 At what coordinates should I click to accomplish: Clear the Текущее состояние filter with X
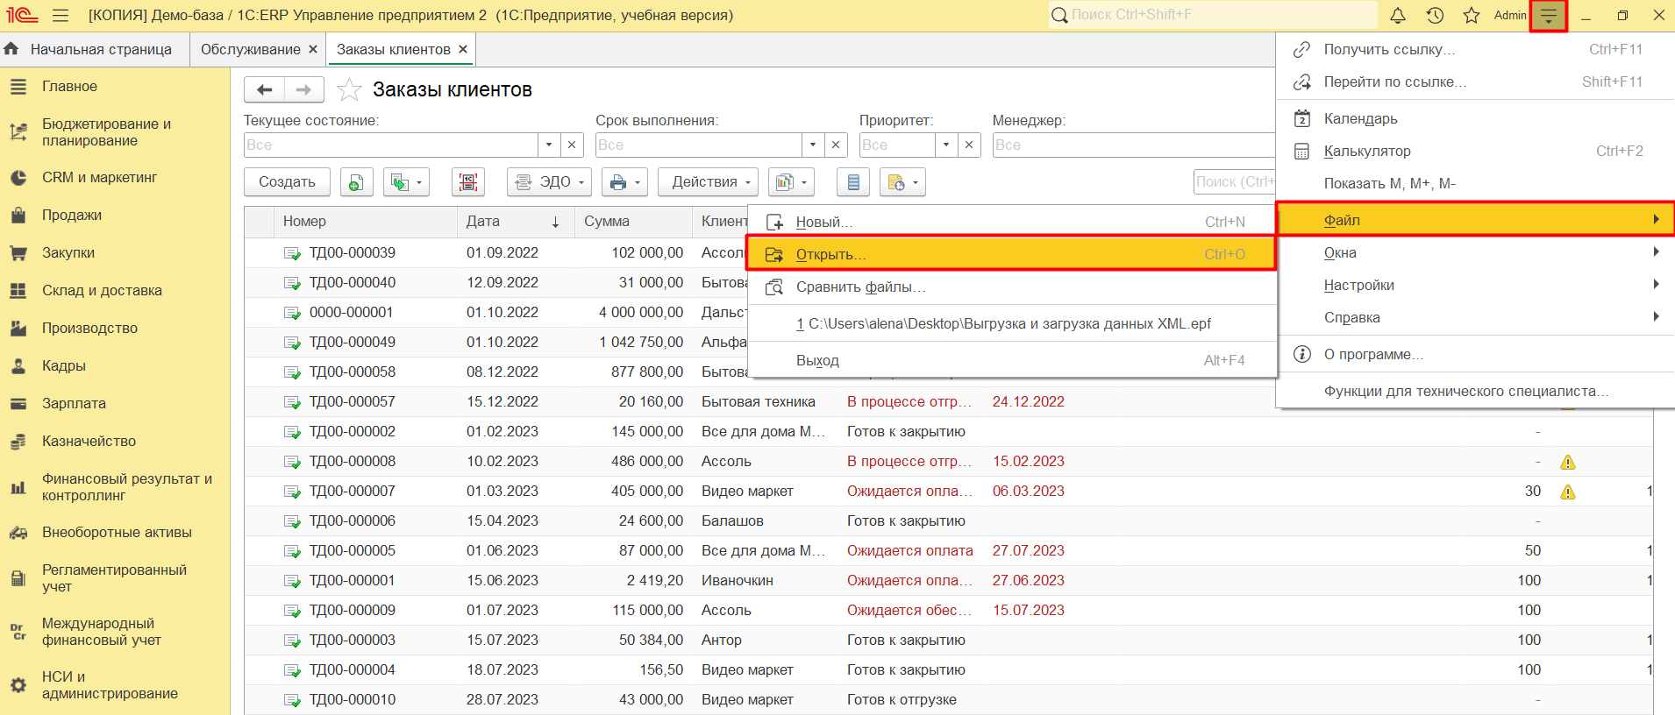[x=572, y=145]
